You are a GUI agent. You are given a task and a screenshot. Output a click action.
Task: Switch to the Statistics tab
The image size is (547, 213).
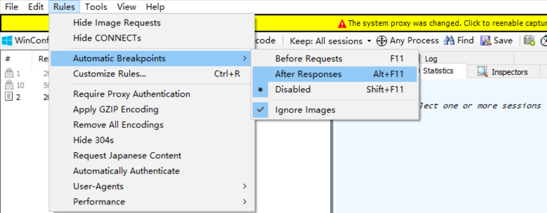(438, 71)
